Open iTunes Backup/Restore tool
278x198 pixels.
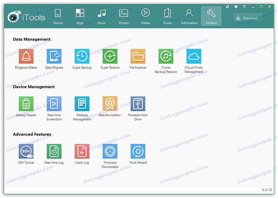[x=166, y=56]
